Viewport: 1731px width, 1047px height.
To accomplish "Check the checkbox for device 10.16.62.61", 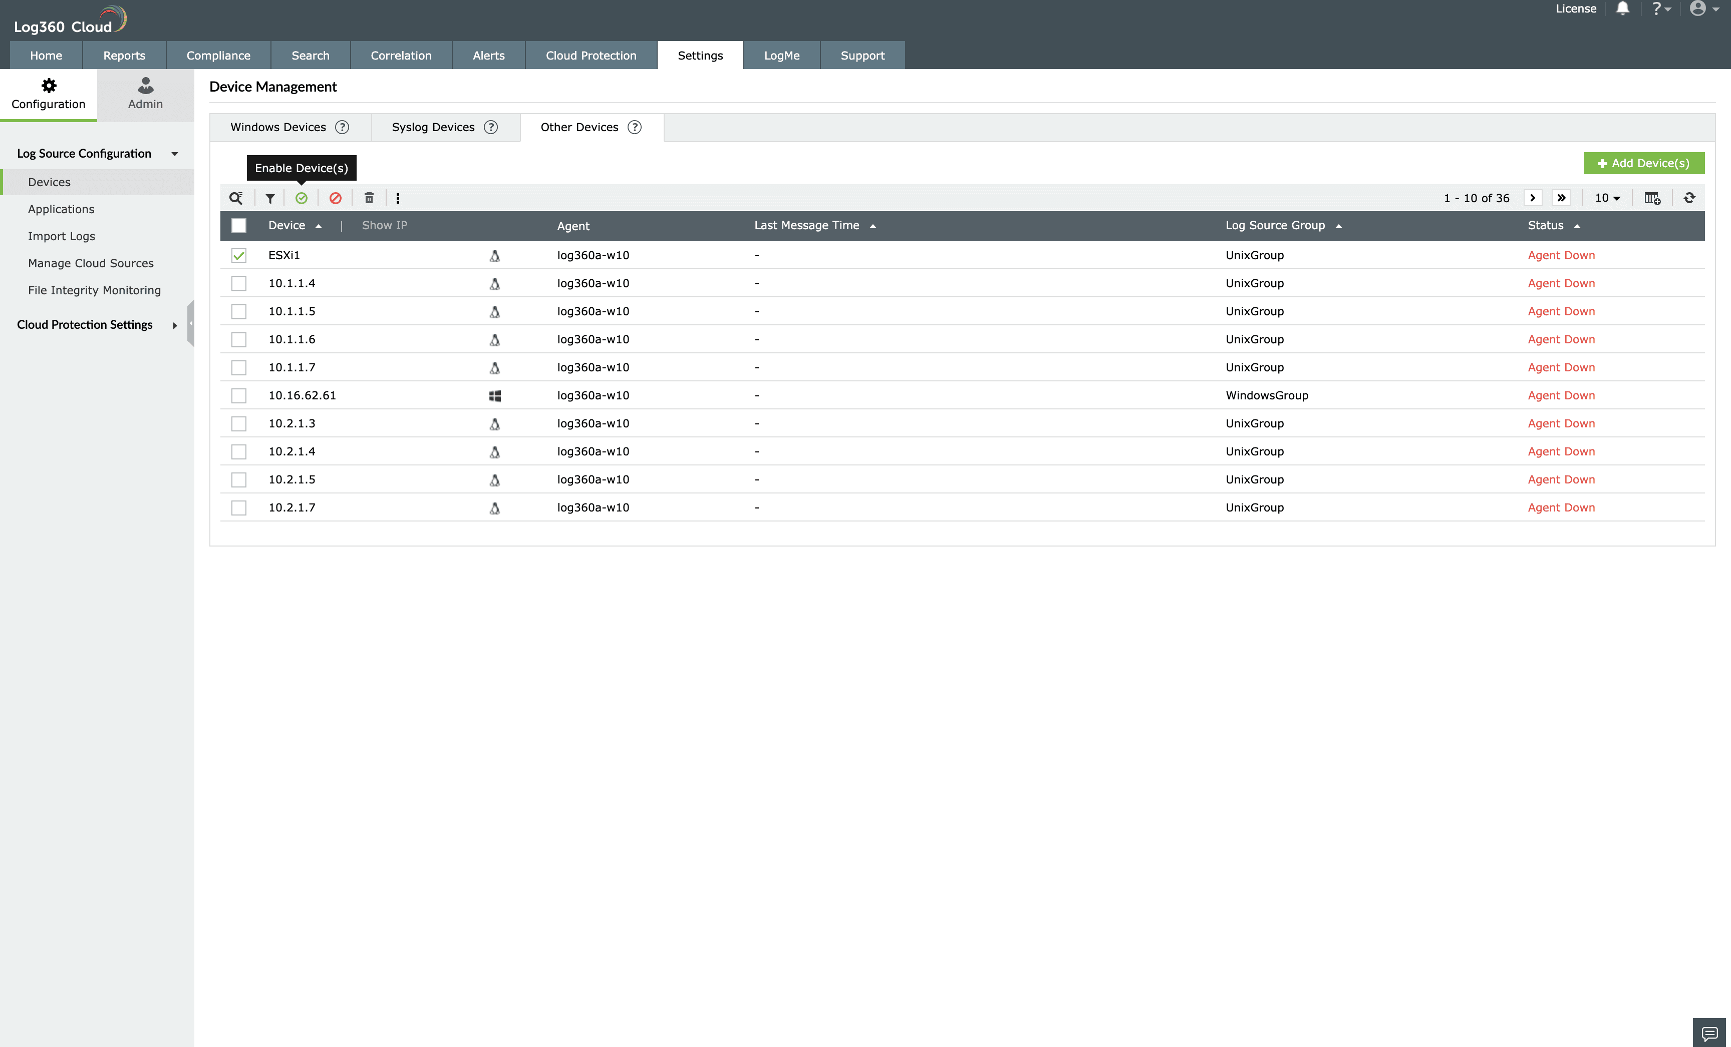I will point(239,395).
